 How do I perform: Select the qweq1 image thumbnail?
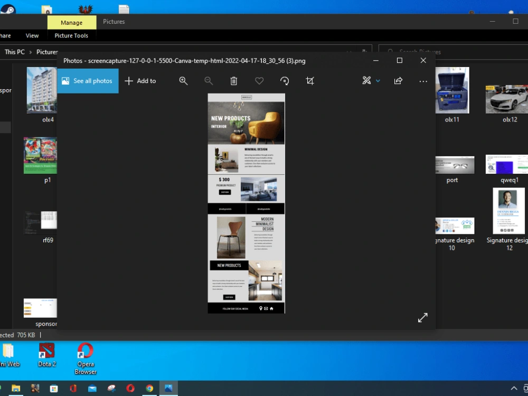click(507, 164)
